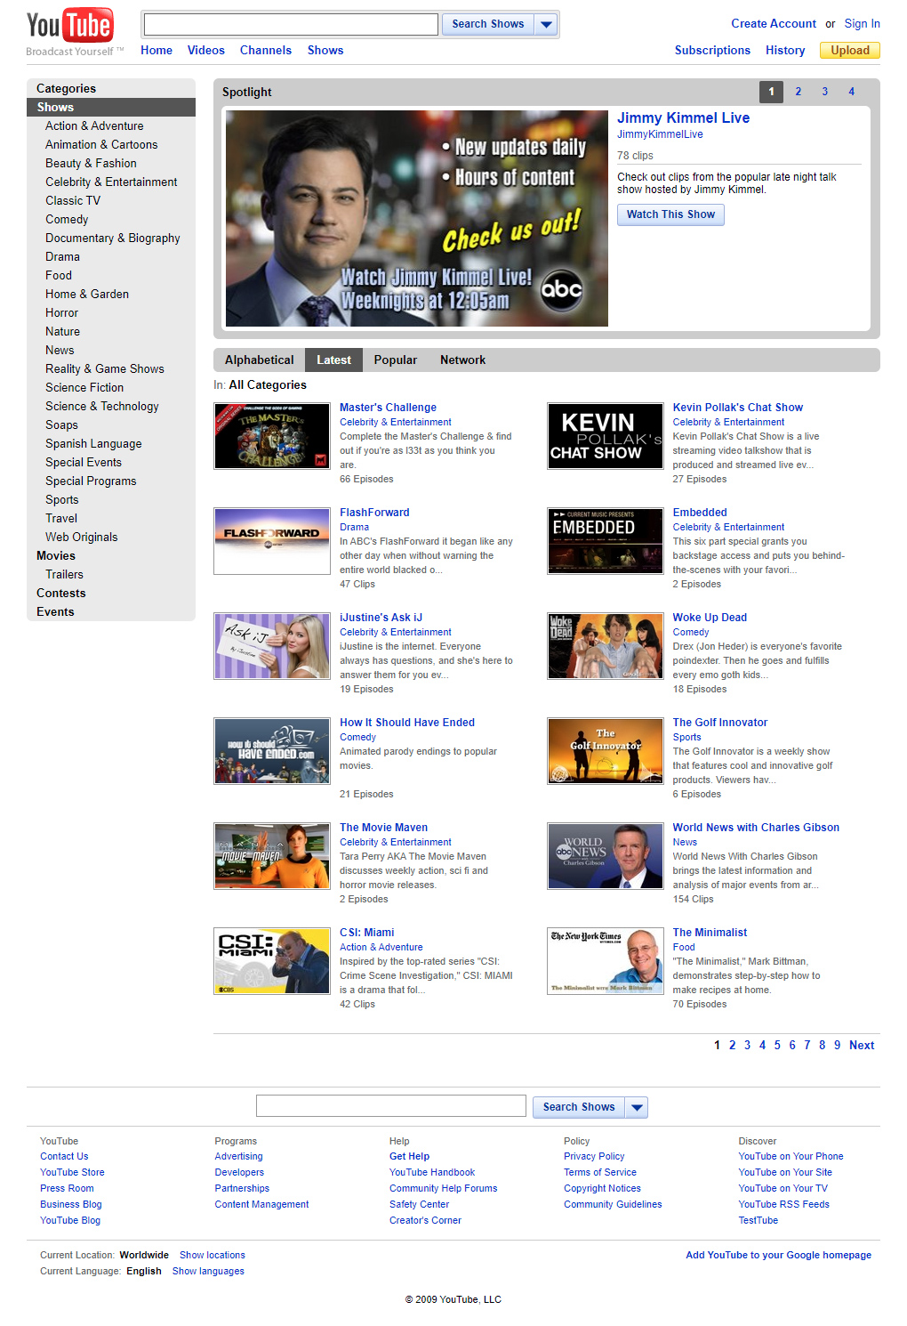Screen dimensions: 907x1326
Task: Switch to Spotlight page 2
Action: tap(799, 92)
